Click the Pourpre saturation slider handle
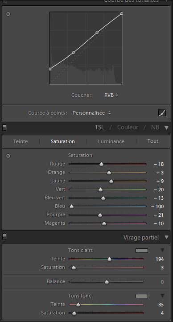The width and height of the screenshot is (173, 322). click(x=100, y=215)
